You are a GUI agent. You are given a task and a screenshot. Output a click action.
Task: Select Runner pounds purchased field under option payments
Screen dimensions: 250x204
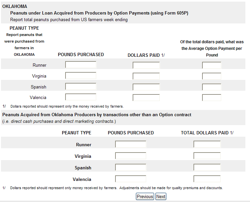(81, 65)
